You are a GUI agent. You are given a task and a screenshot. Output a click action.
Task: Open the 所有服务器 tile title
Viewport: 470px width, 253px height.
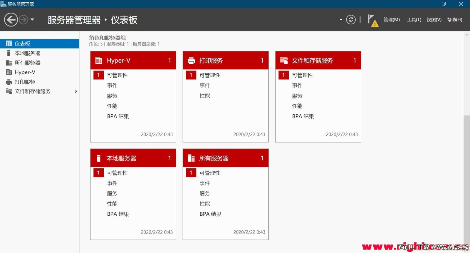[x=214, y=158]
